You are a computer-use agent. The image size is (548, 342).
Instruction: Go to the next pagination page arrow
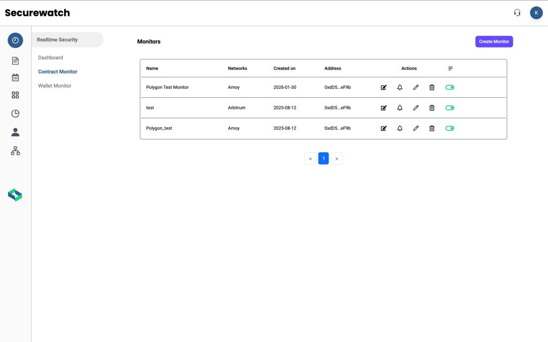pos(337,159)
